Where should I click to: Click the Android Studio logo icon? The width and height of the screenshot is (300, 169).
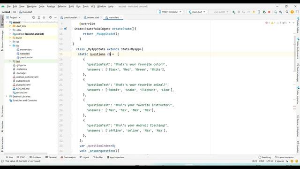click(x=3, y=6)
